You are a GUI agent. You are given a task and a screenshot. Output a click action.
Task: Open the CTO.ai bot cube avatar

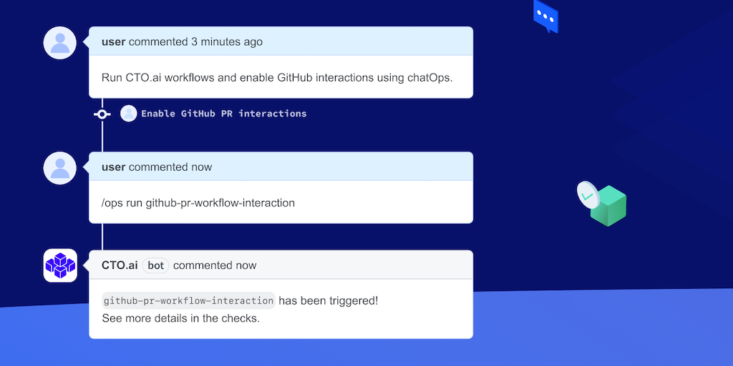coord(60,265)
